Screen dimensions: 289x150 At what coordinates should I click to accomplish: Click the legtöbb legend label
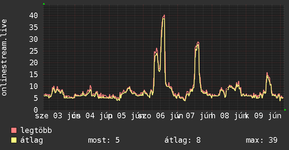(36, 130)
